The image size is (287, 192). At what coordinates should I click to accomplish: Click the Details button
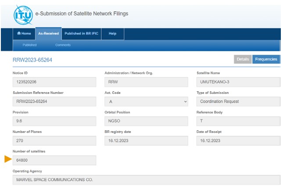click(243, 59)
